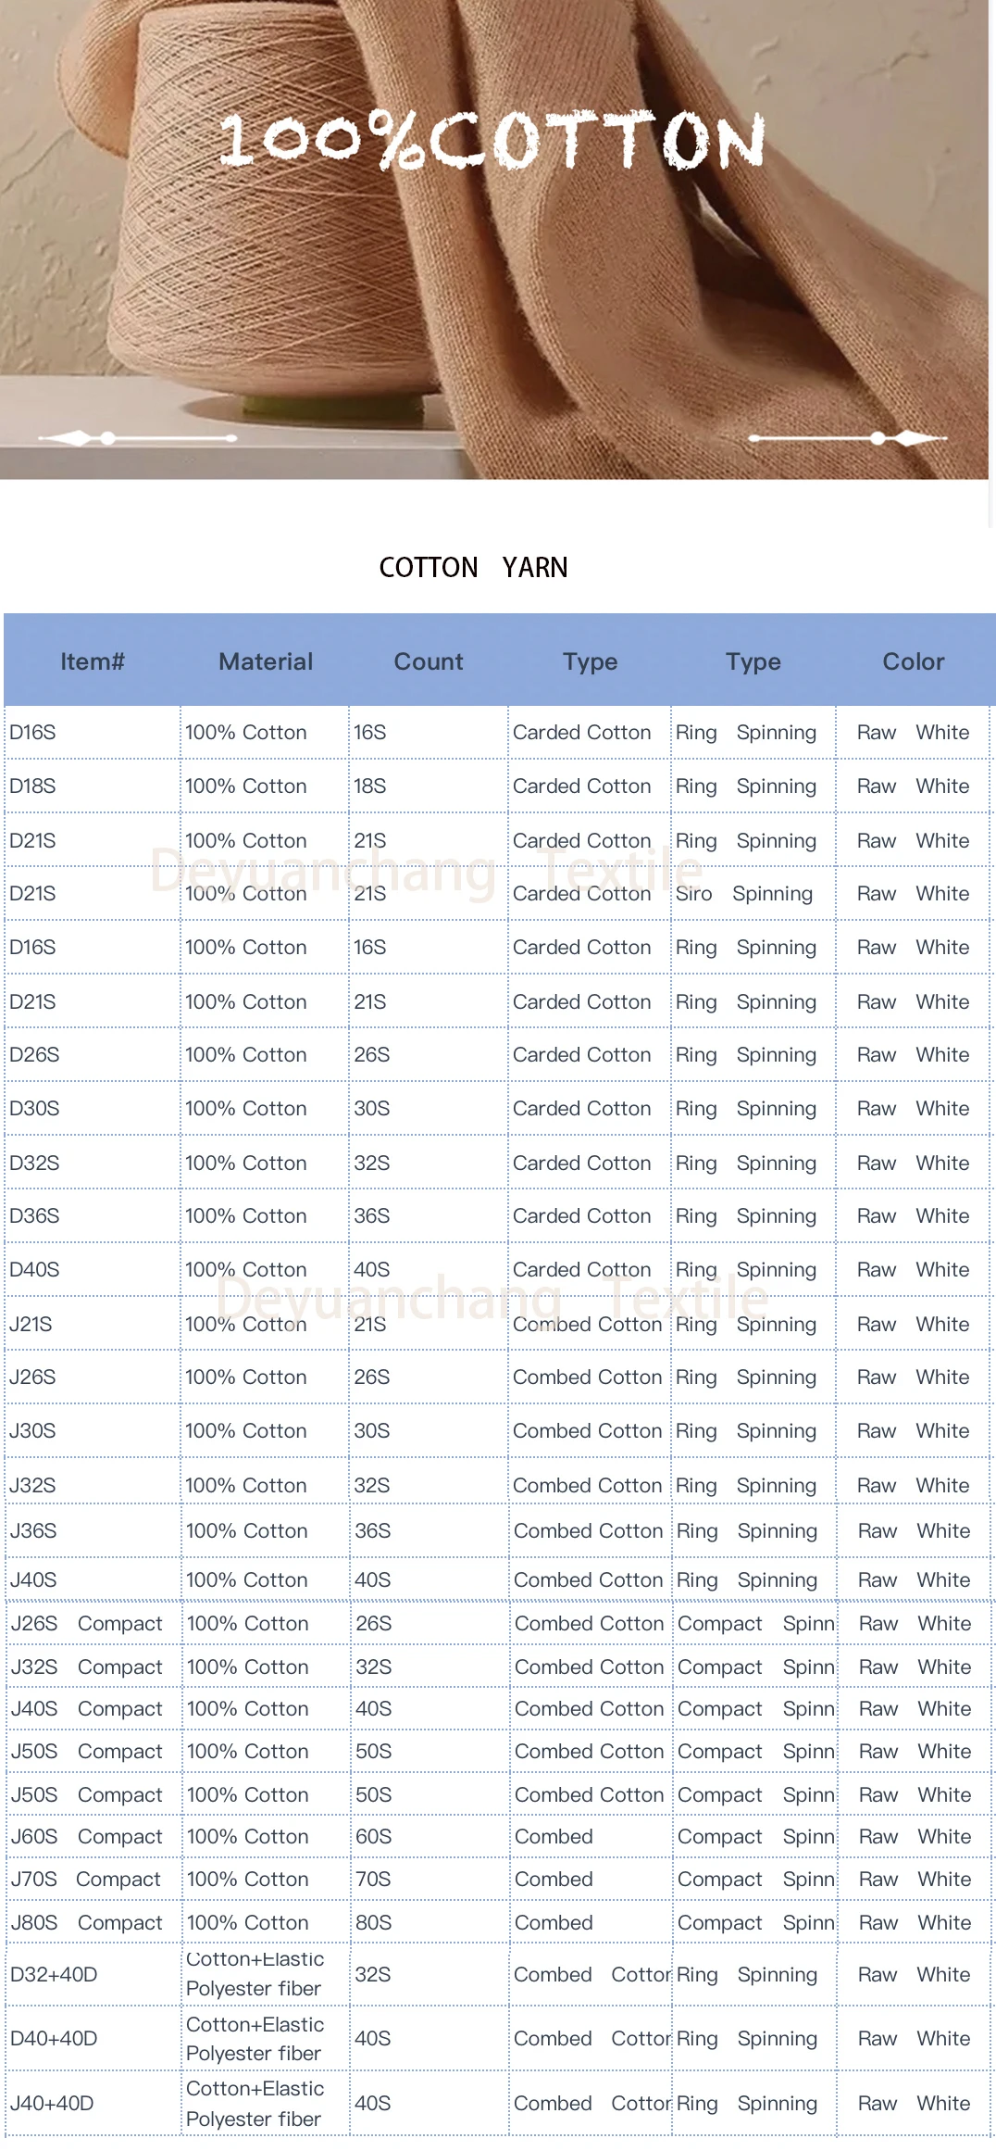Select the D26S item number cell
This screenshot has width=996, height=2151.
35,1055
